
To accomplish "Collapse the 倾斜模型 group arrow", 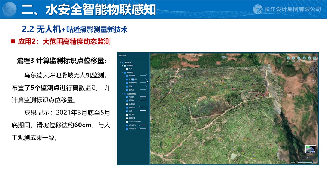I will click(122, 73).
